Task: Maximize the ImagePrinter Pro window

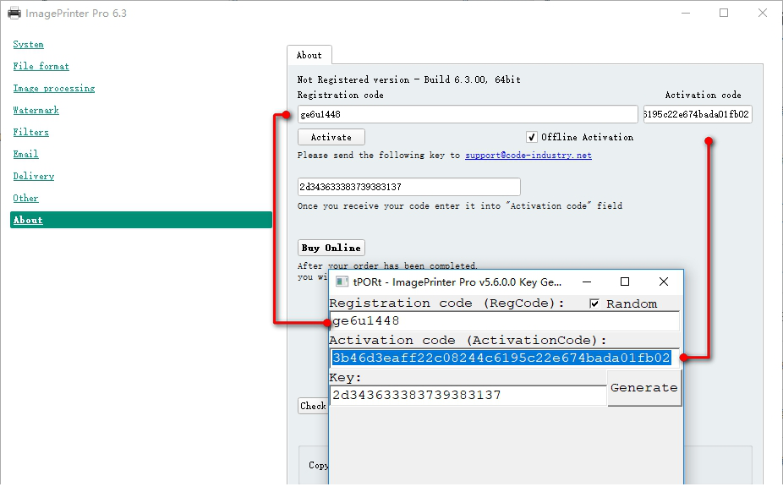Action: pos(724,13)
